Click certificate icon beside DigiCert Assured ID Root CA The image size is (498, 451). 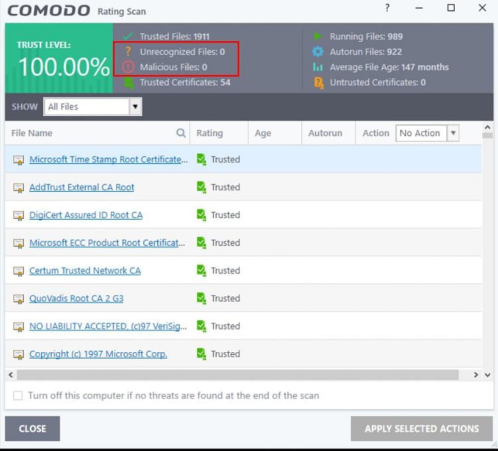19,216
